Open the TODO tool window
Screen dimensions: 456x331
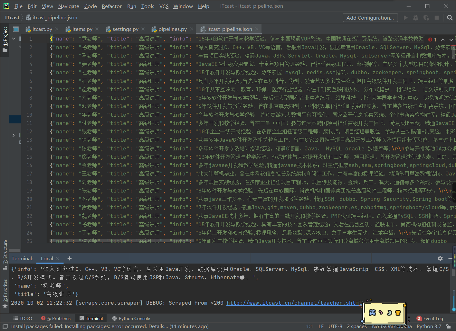tap(23, 318)
